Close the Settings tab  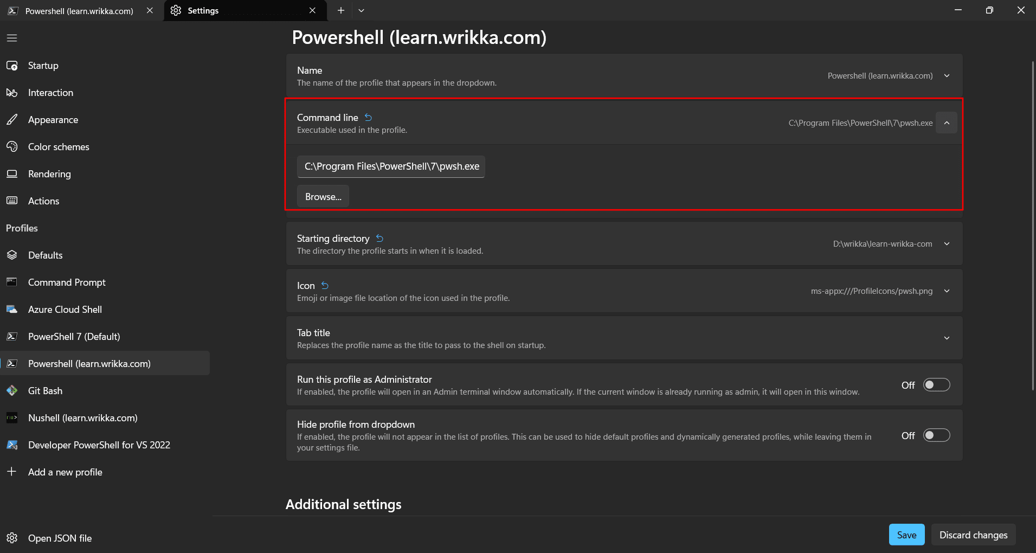click(x=312, y=10)
